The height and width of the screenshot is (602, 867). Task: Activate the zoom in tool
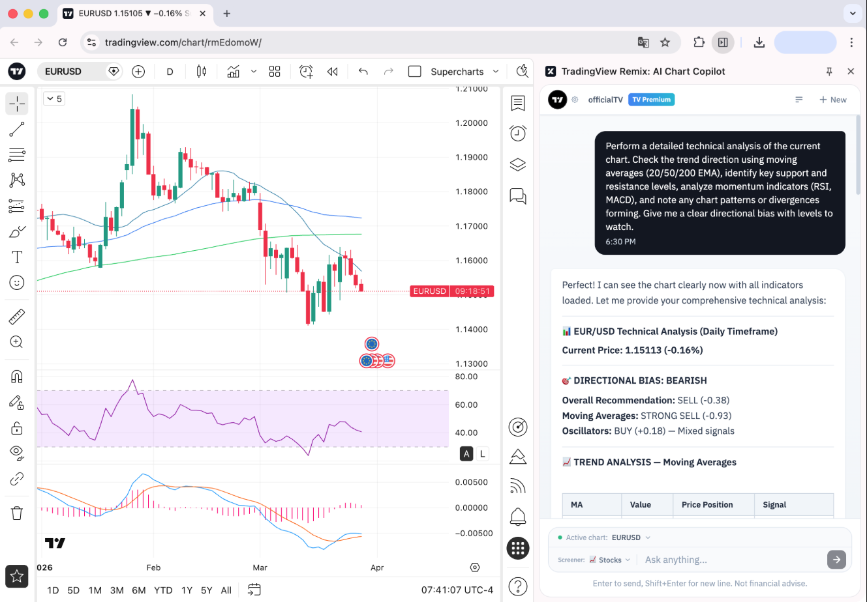click(17, 342)
